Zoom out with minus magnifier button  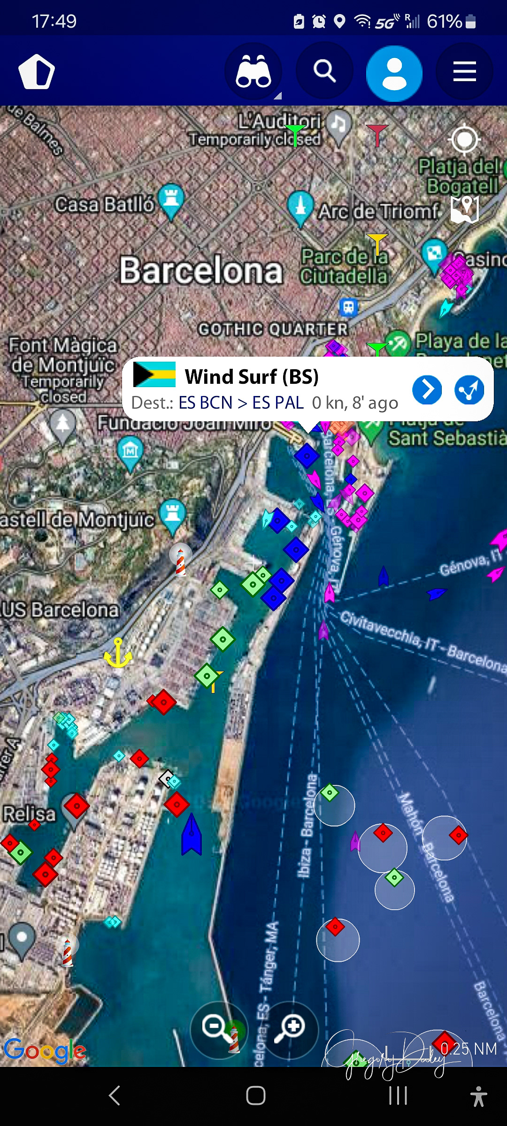[219, 1030]
